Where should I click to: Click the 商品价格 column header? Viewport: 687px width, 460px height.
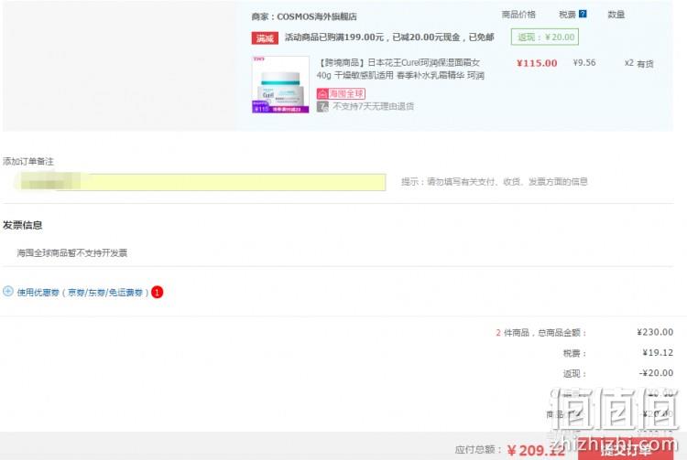click(518, 15)
